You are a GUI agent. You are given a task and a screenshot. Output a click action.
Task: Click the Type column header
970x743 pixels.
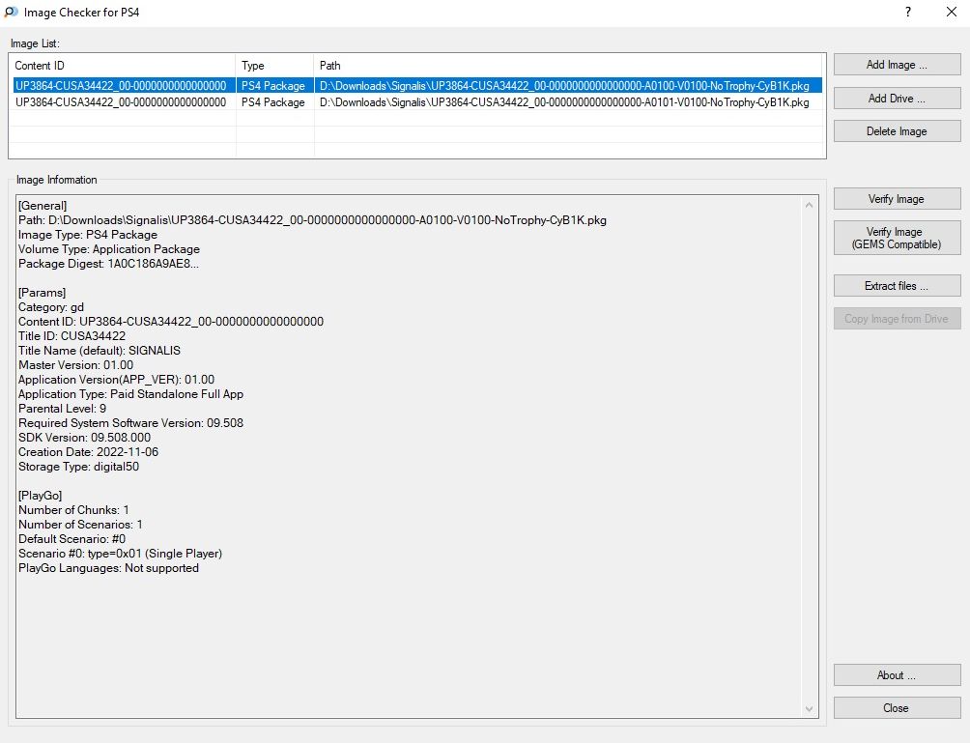point(274,66)
